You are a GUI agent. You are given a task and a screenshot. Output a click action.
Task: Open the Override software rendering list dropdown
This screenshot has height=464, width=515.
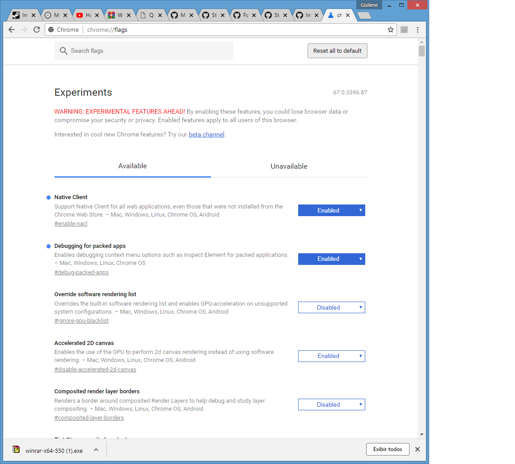tap(331, 307)
